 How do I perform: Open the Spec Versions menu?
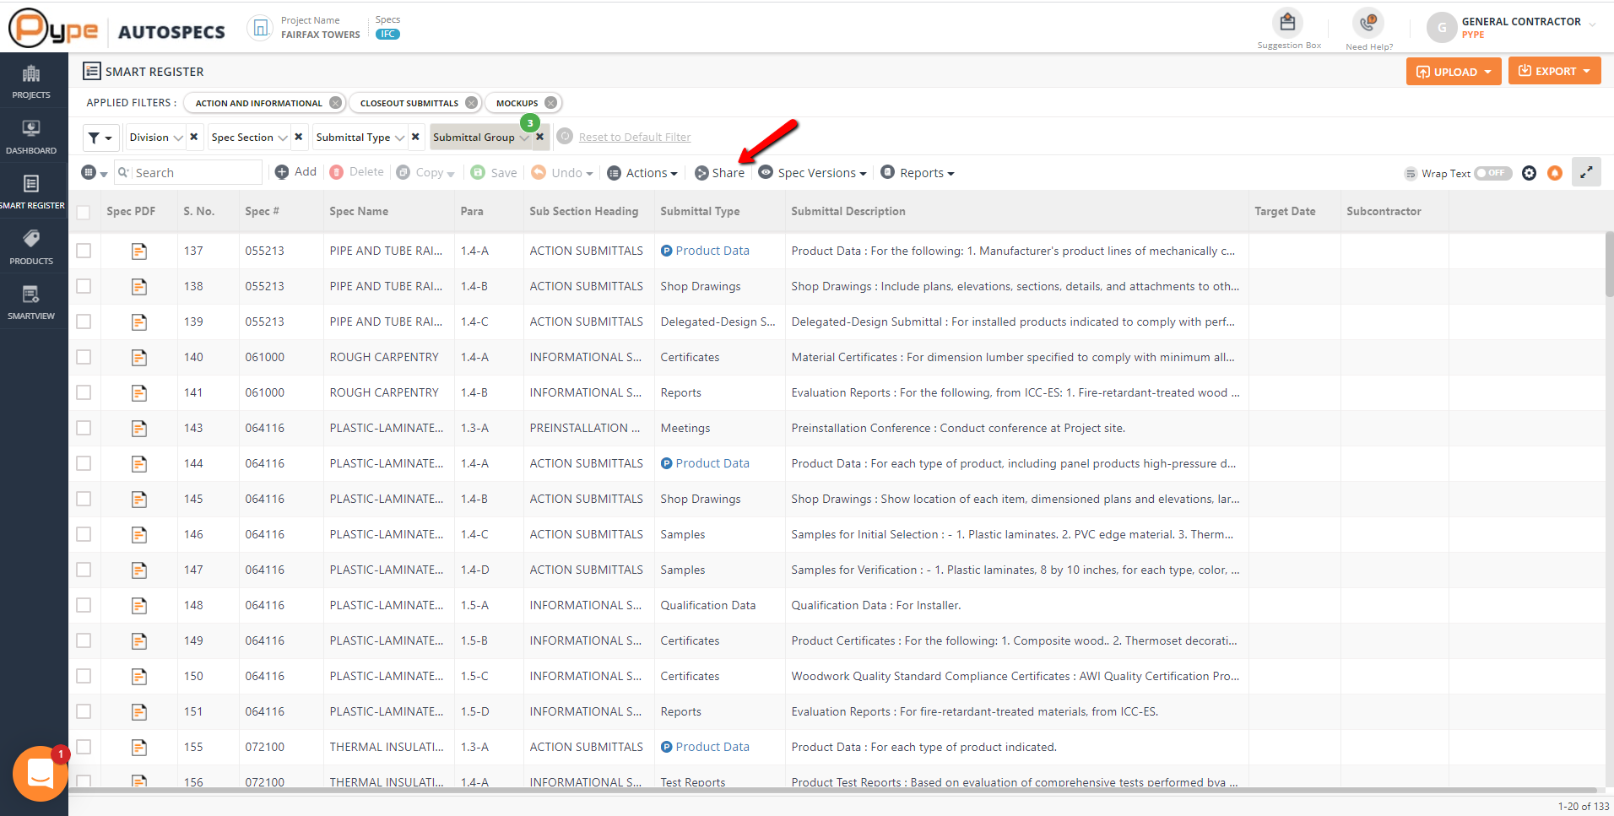point(813,173)
